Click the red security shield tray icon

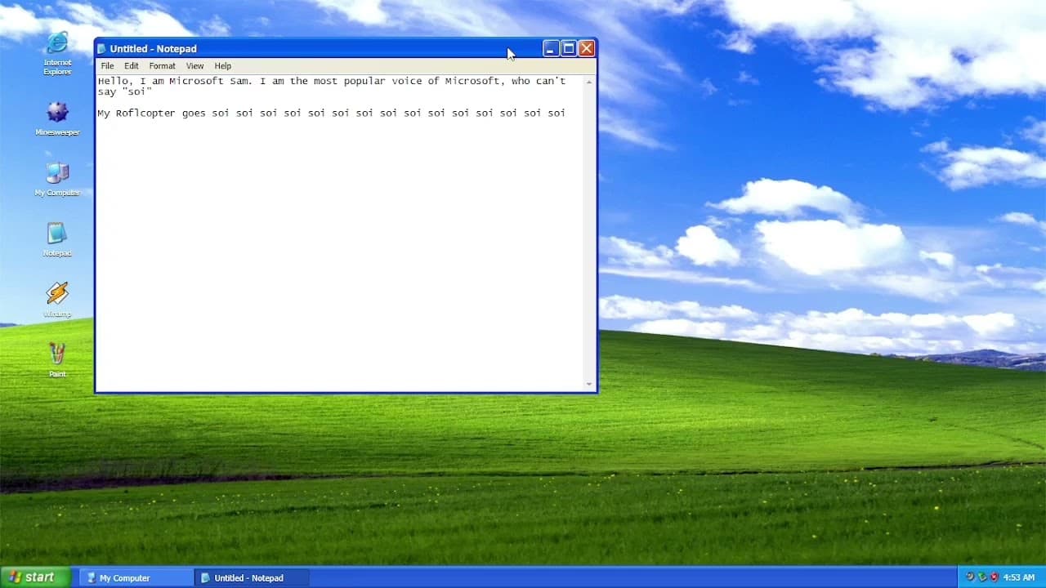point(995,577)
